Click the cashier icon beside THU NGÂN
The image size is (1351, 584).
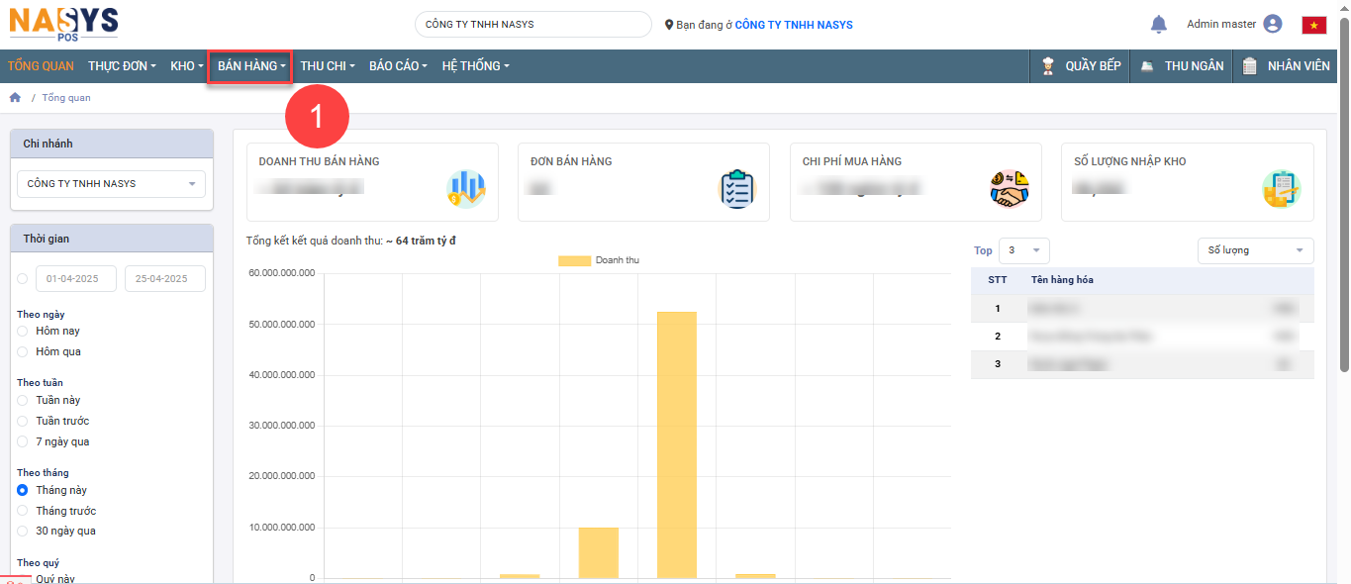coord(1147,66)
